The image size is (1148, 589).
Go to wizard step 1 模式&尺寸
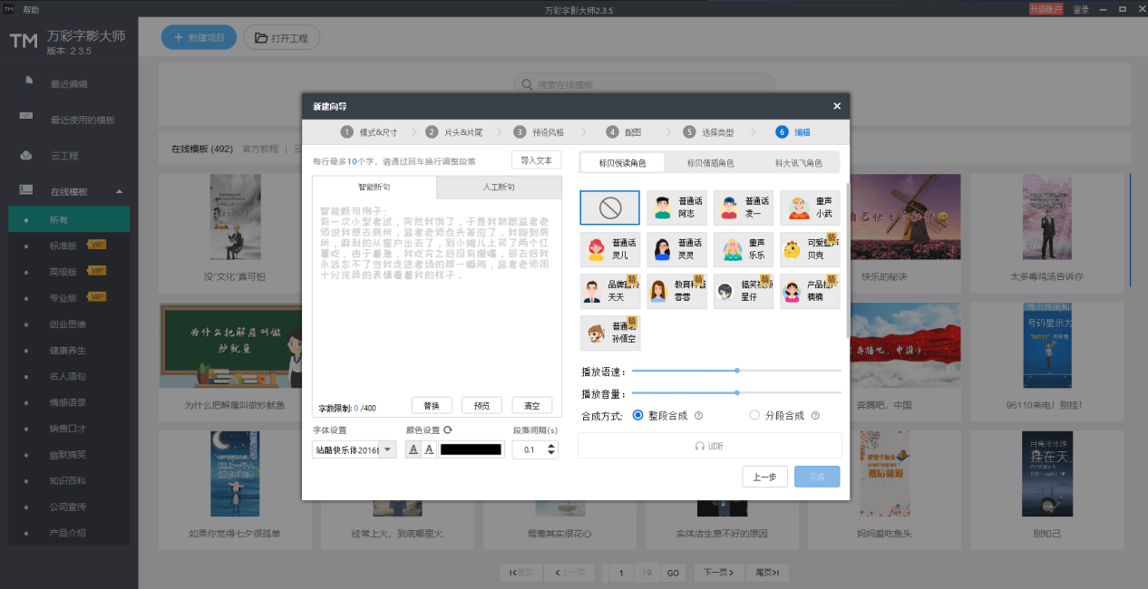pos(369,131)
